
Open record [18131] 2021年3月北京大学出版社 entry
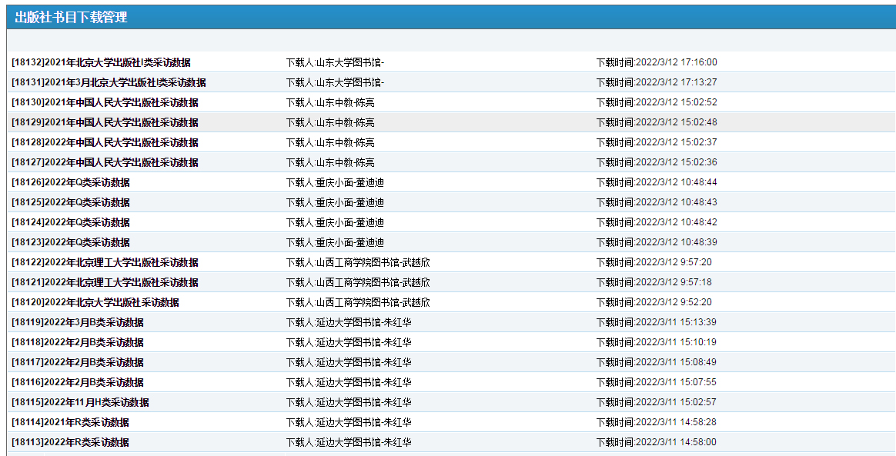(x=109, y=82)
